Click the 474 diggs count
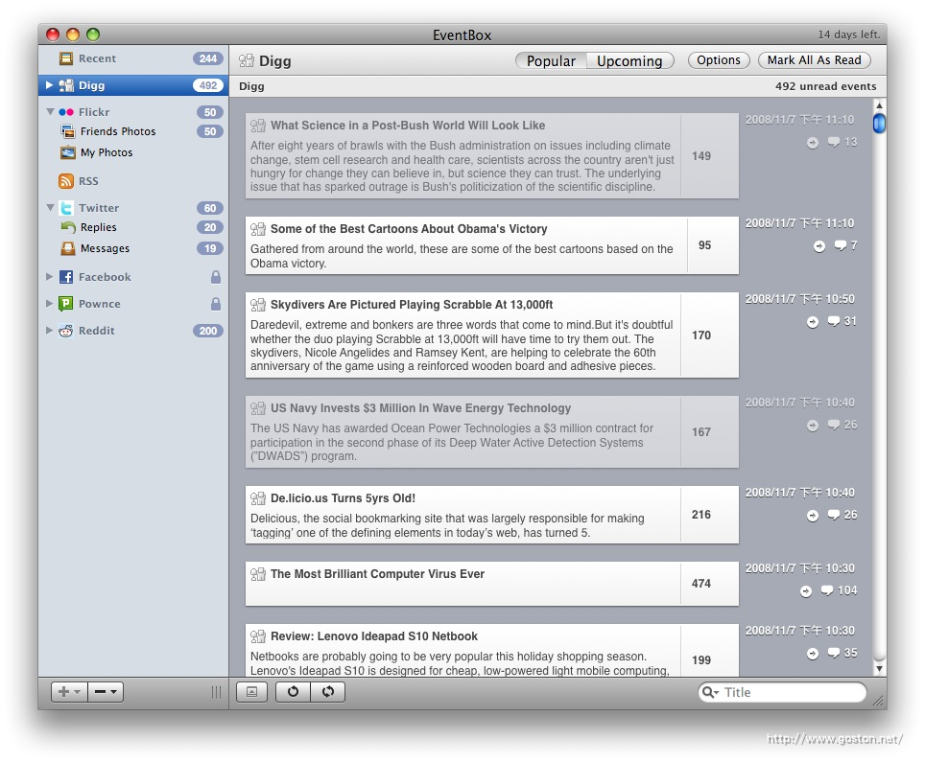The height and width of the screenshot is (762, 925). click(700, 584)
